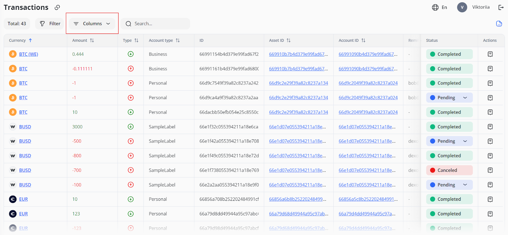The height and width of the screenshot is (235, 508).
Task: Open details icon for the BTC (WE) row
Action: tap(490, 54)
